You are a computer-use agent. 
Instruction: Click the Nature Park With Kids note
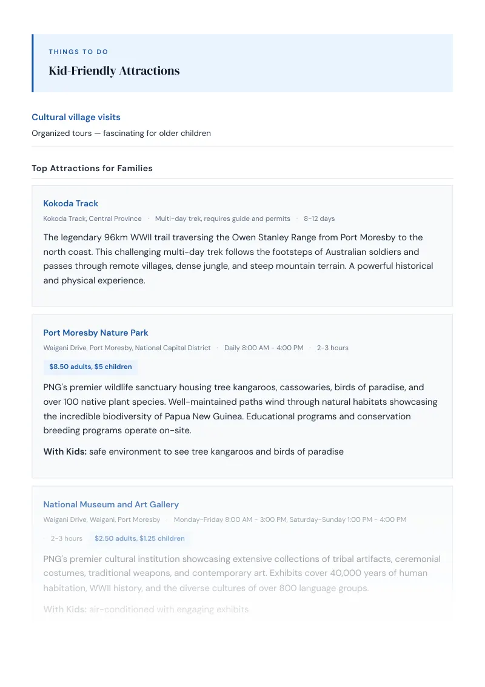coord(193,452)
